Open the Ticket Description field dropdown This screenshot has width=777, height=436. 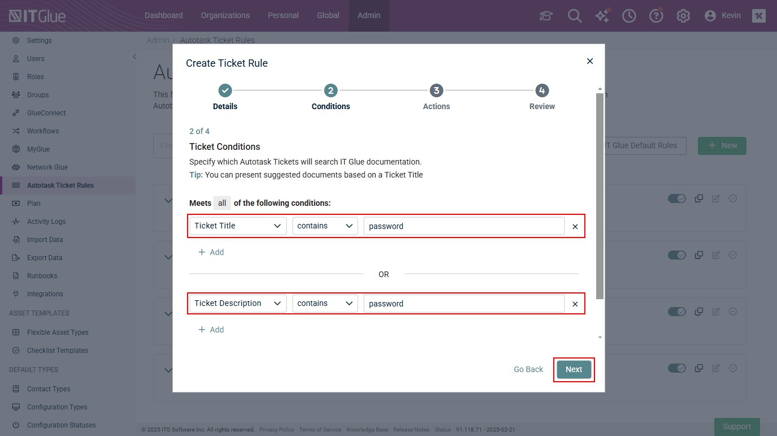click(x=238, y=303)
